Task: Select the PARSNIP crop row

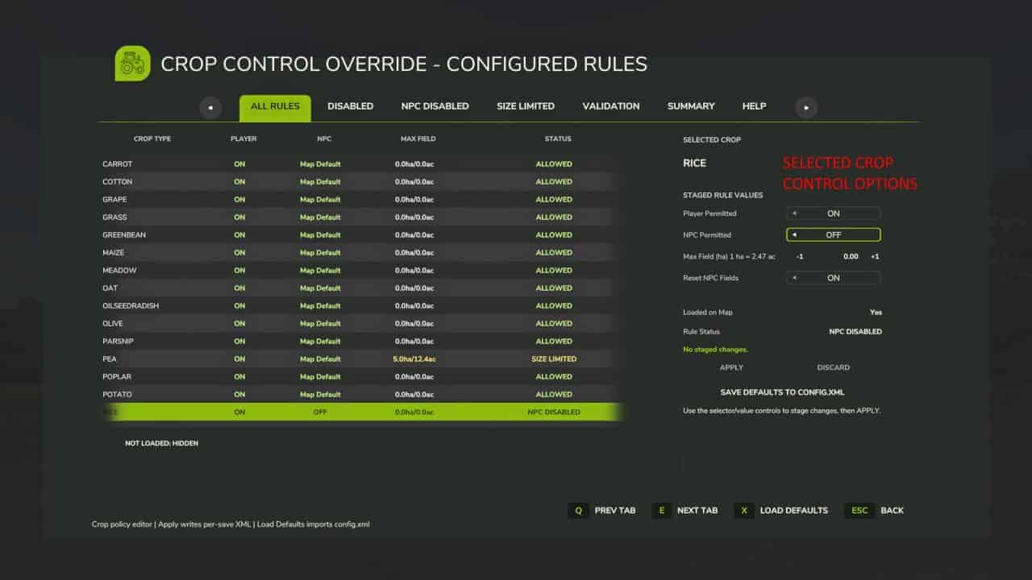Action: point(361,342)
